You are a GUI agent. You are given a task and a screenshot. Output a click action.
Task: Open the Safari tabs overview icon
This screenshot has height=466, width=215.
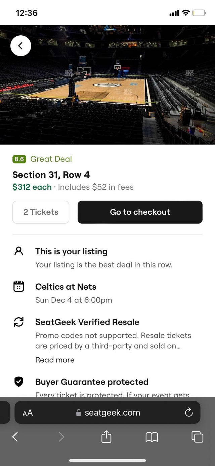[197, 437]
